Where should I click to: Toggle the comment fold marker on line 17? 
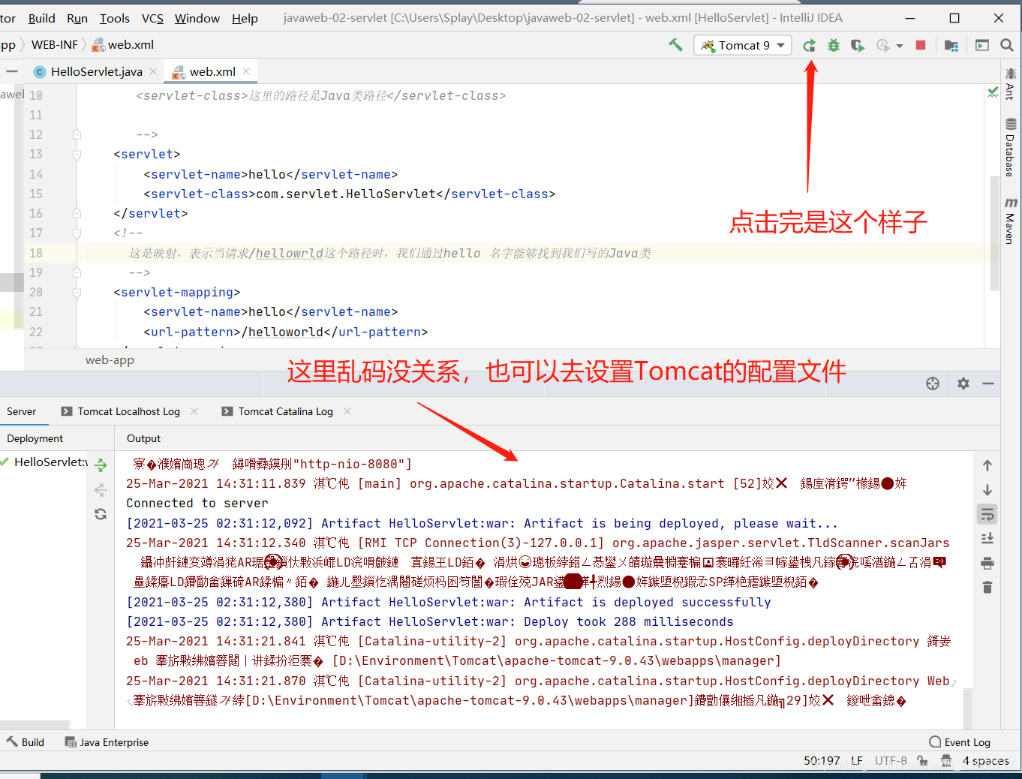77,233
